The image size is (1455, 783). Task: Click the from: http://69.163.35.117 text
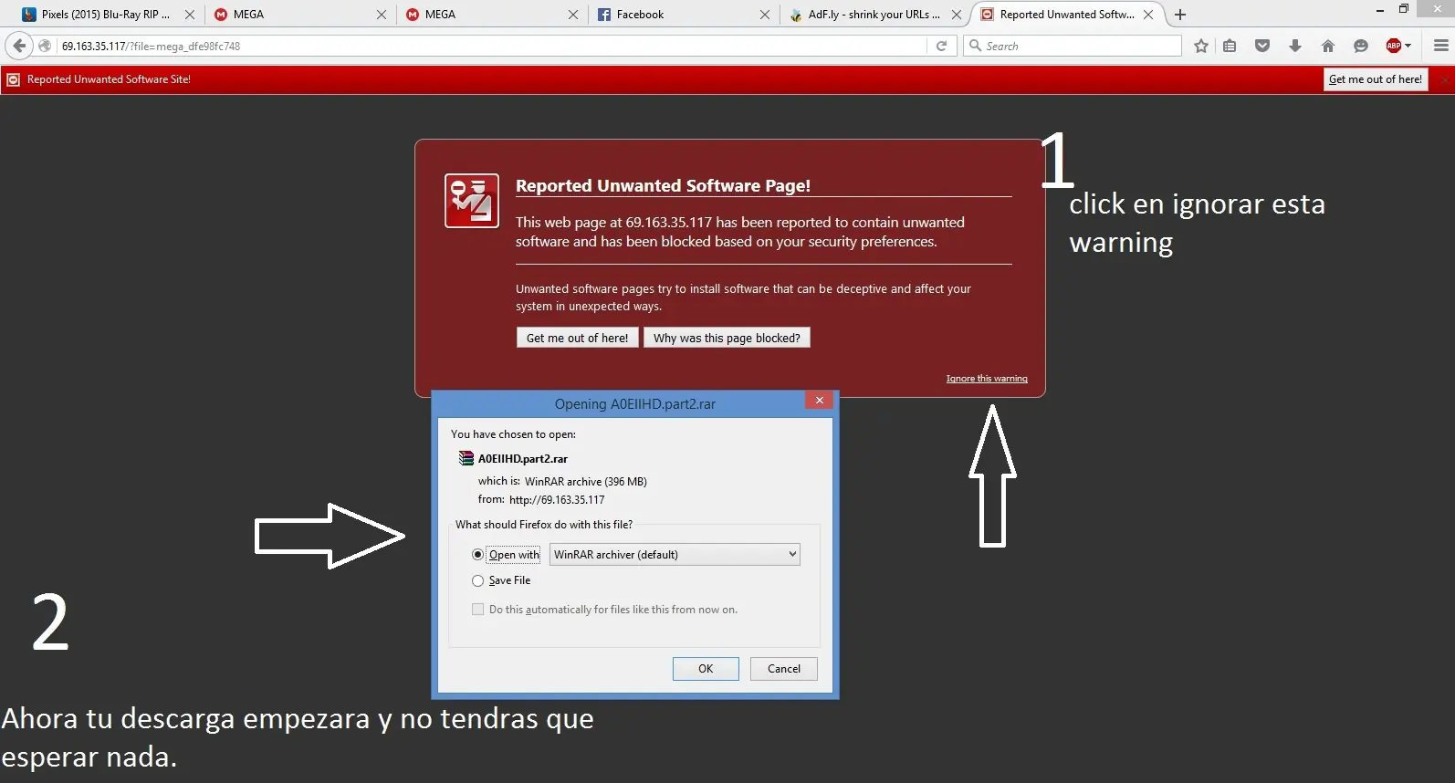coord(541,500)
